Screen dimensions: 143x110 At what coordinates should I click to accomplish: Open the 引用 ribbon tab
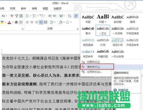click(x=12, y=8)
